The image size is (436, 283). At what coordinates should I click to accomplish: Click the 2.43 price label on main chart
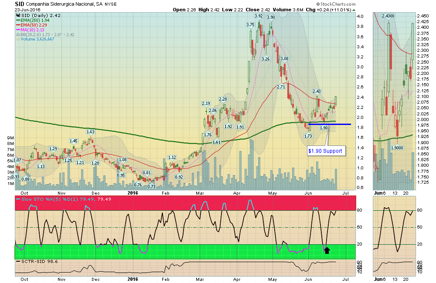317,91
